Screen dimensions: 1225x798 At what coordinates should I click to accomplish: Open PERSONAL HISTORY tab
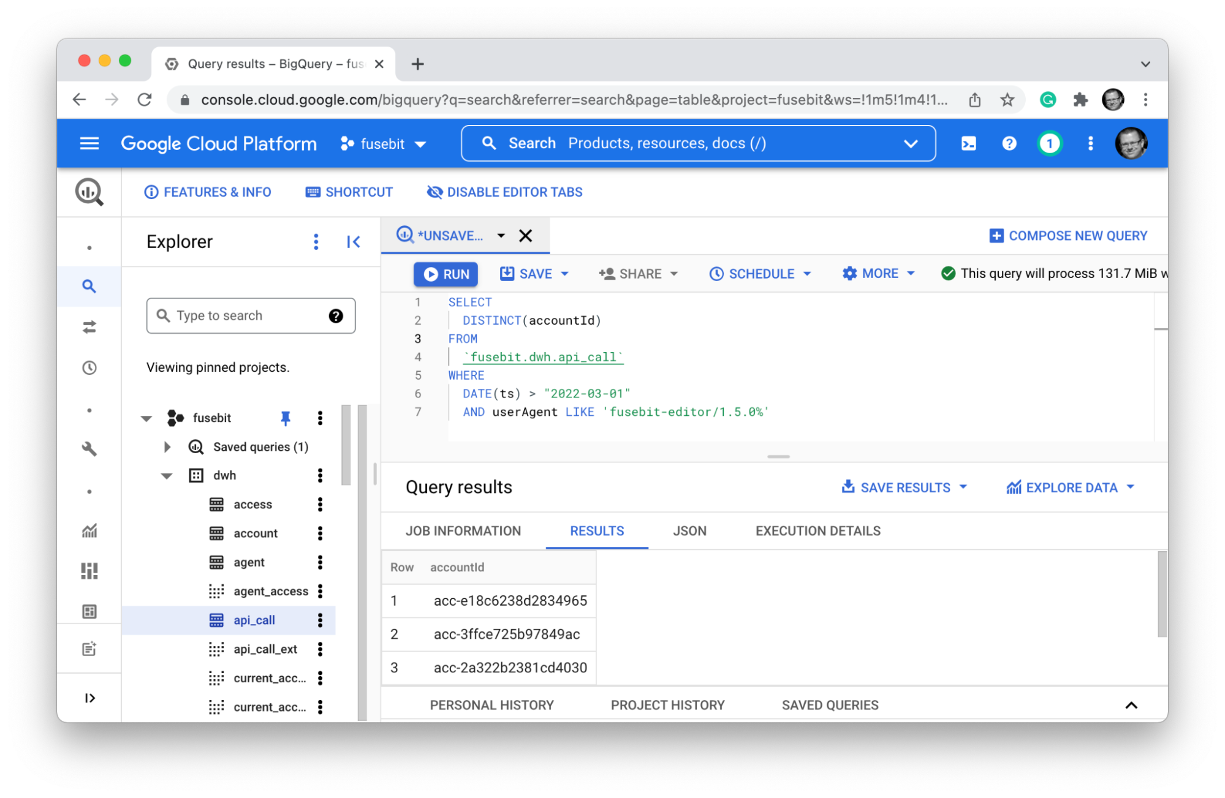coord(492,705)
